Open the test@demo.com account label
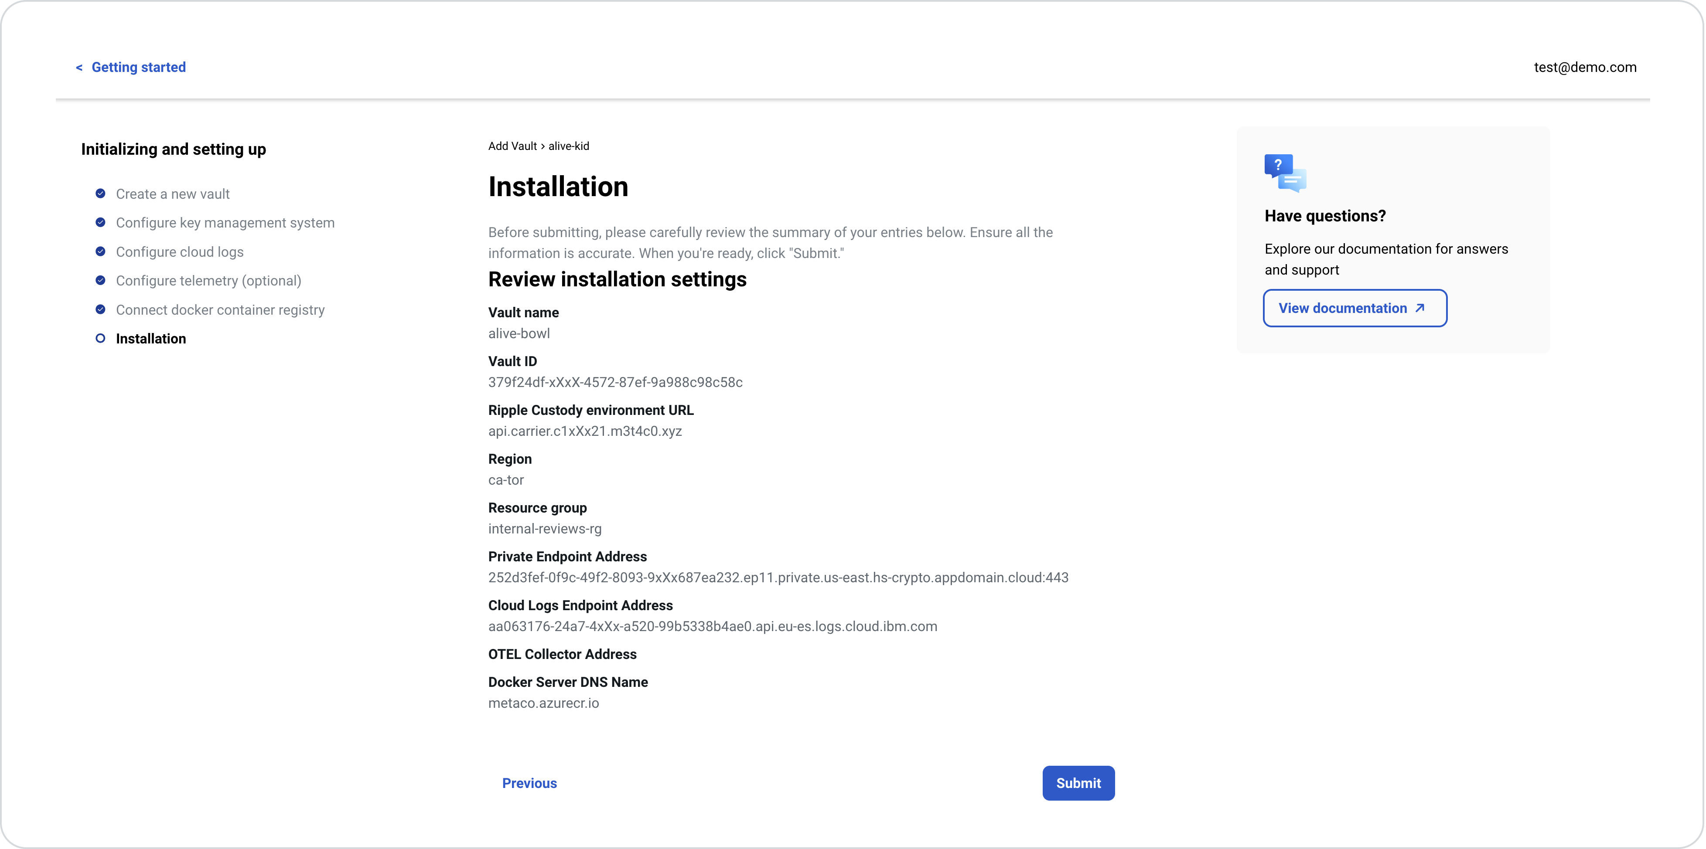The width and height of the screenshot is (1706, 849). (x=1585, y=67)
